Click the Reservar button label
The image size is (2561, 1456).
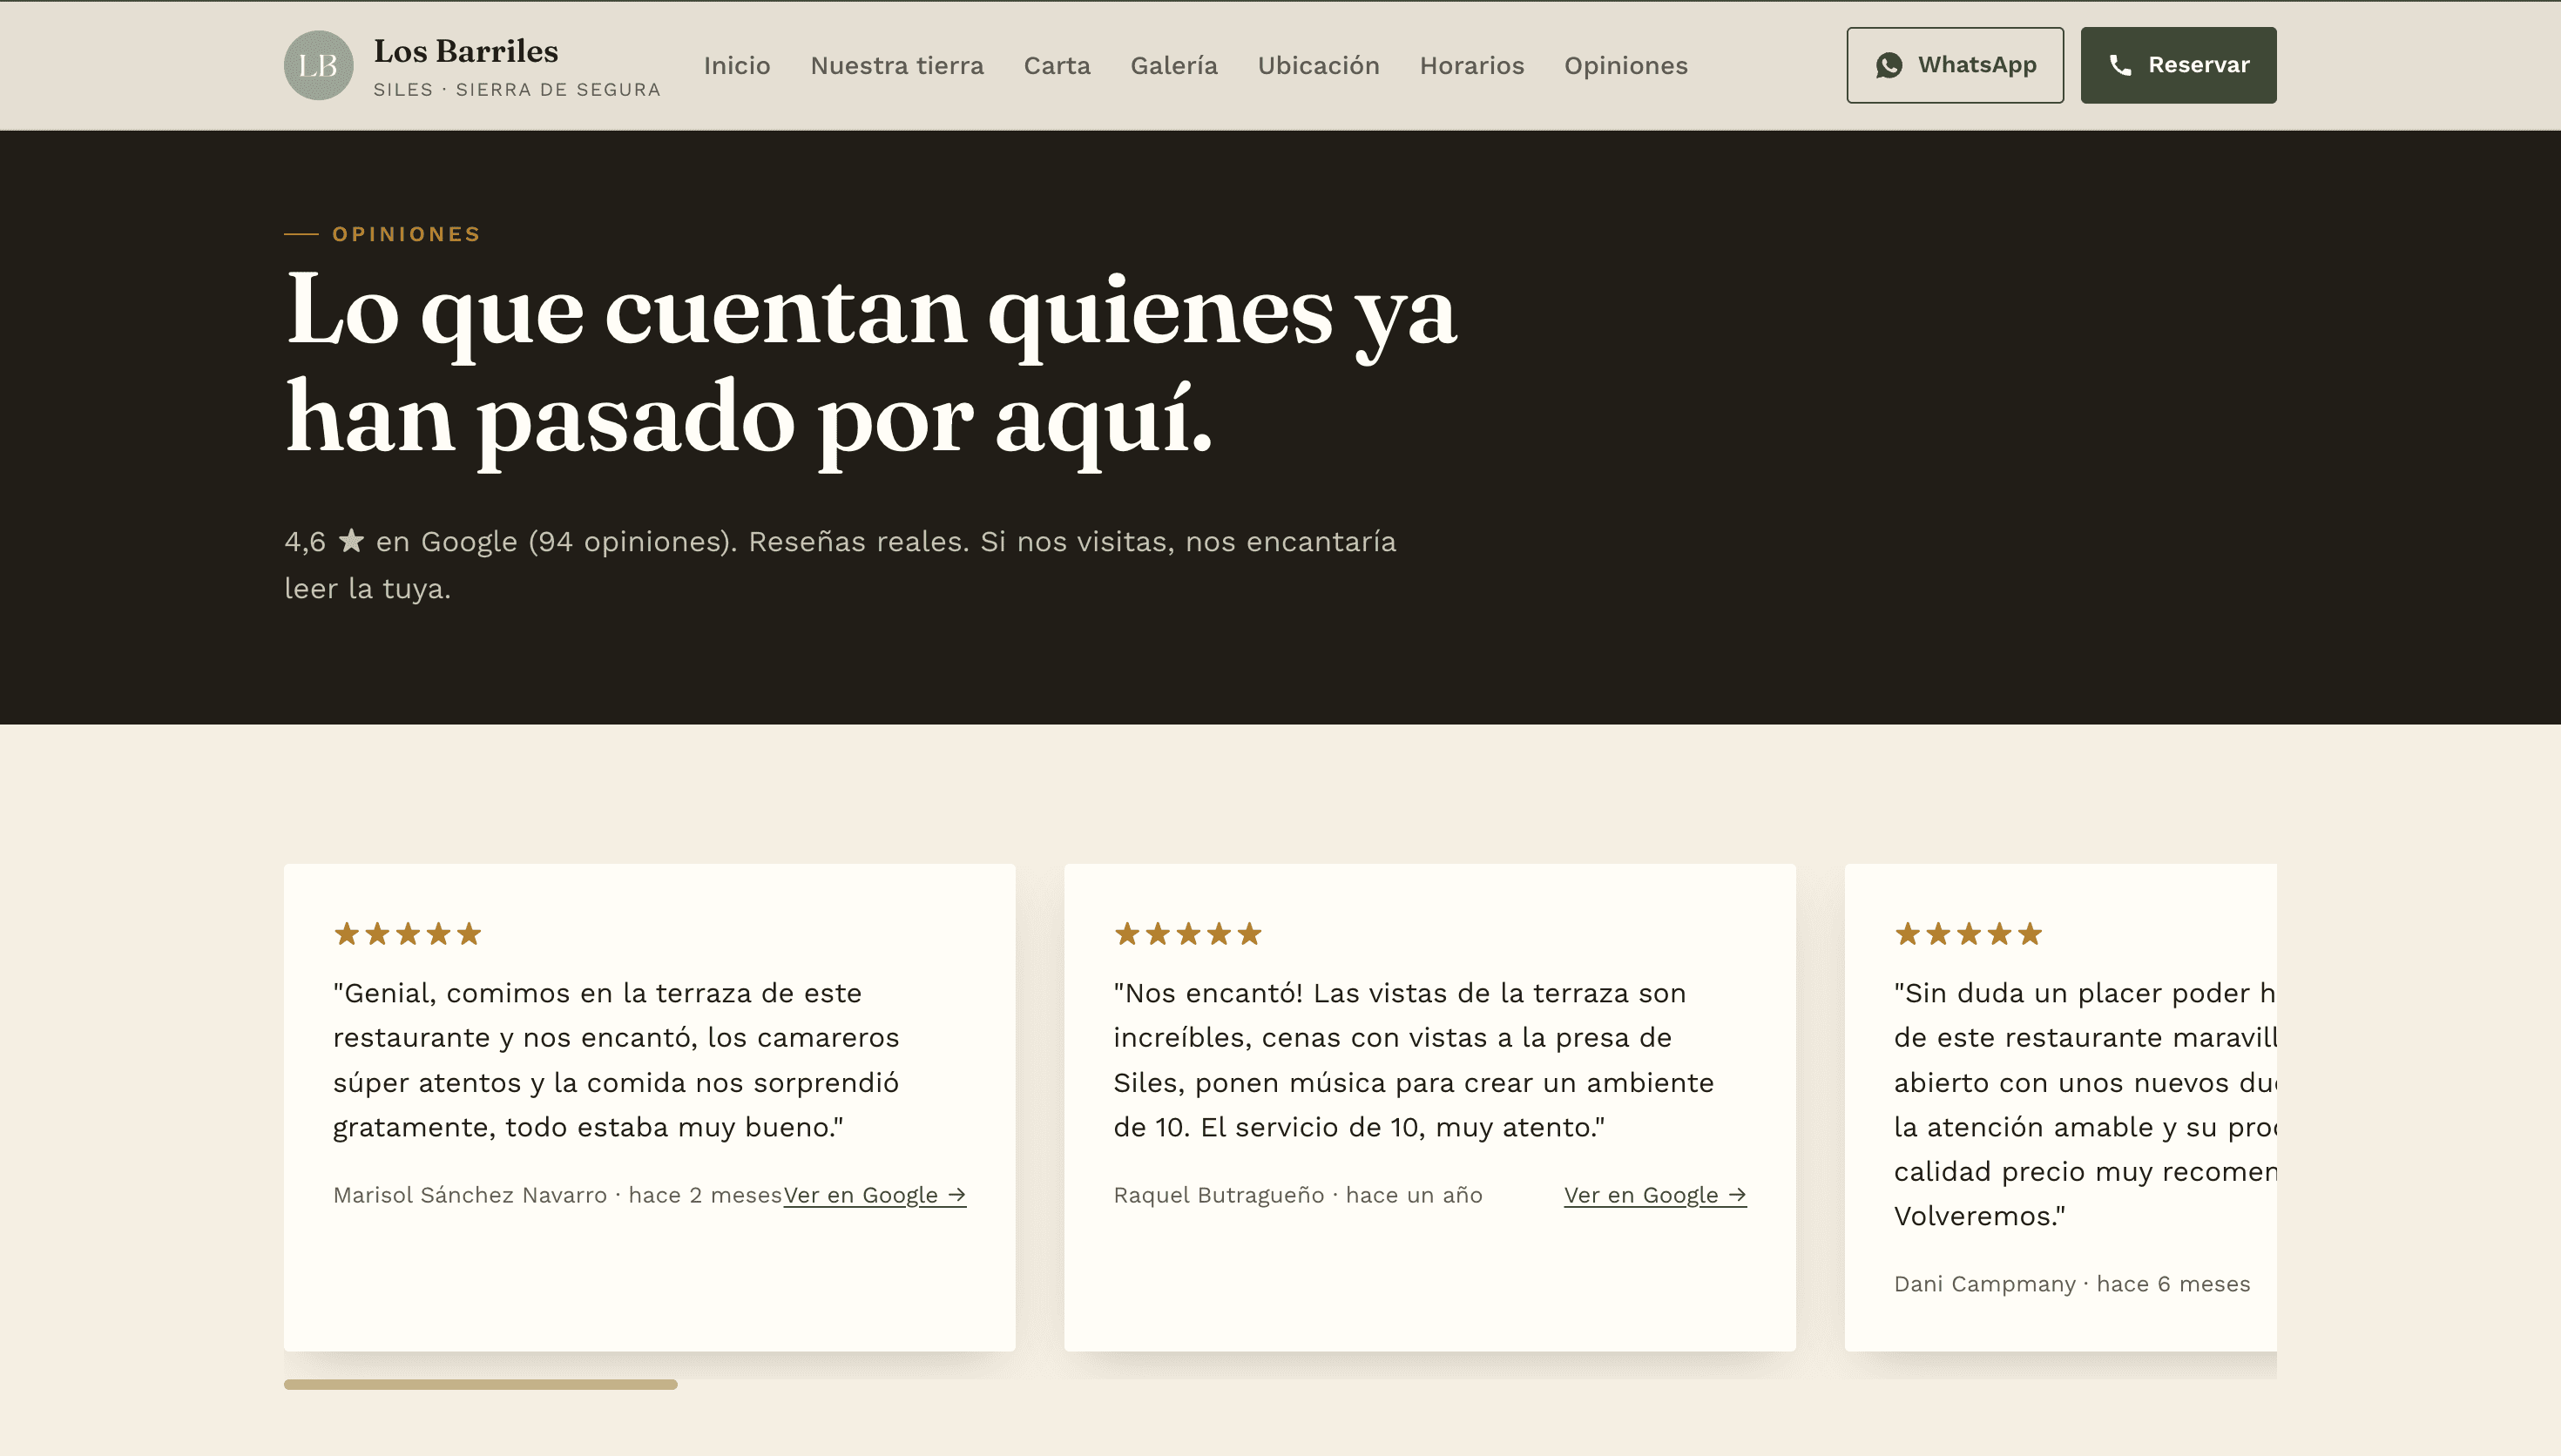tap(2198, 65)
